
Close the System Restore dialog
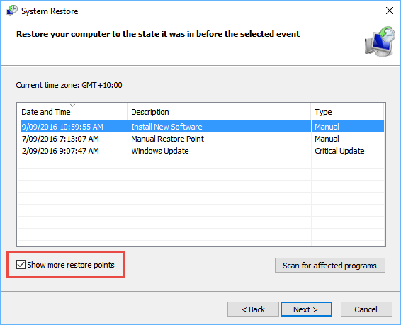click(x=390, y=11)
